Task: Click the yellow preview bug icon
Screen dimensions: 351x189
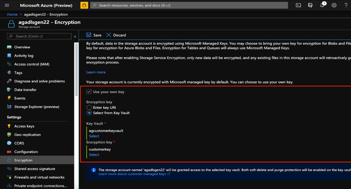Action: click(x=84, y=5)
